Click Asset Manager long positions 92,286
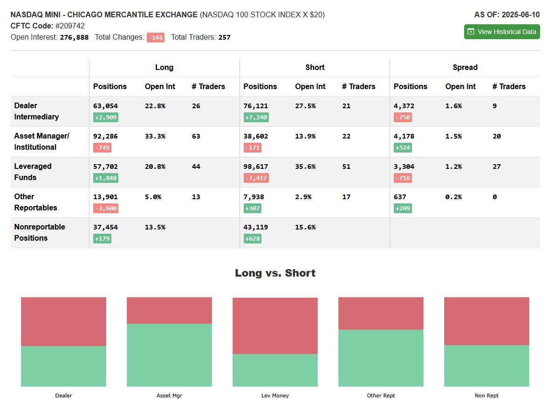The image size is (548, 403). [105, 136]
